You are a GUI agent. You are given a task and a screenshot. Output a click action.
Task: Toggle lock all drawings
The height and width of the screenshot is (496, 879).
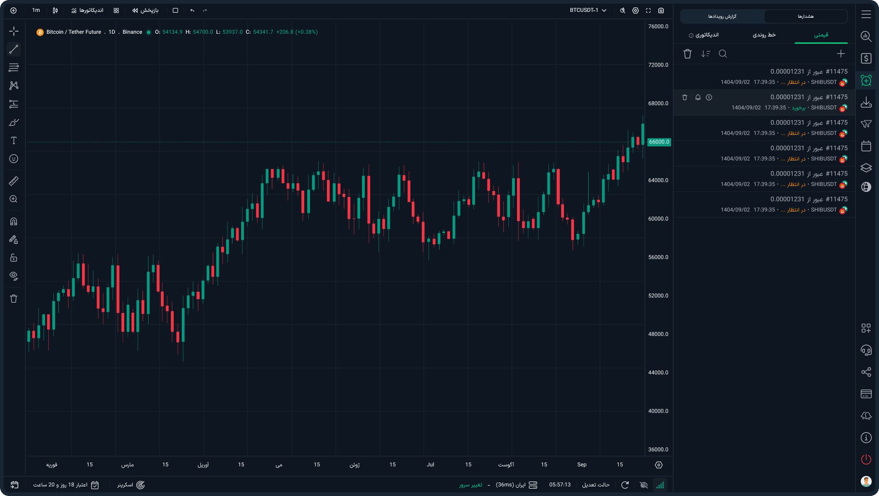14,258
